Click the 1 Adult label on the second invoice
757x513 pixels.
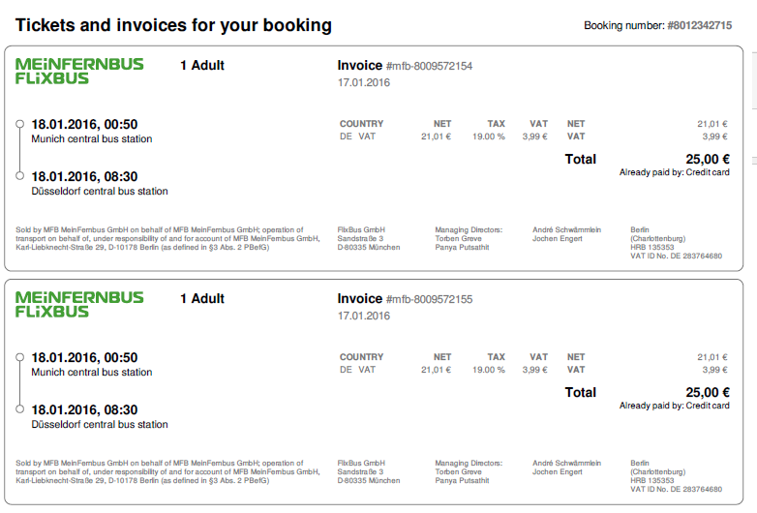202,299
